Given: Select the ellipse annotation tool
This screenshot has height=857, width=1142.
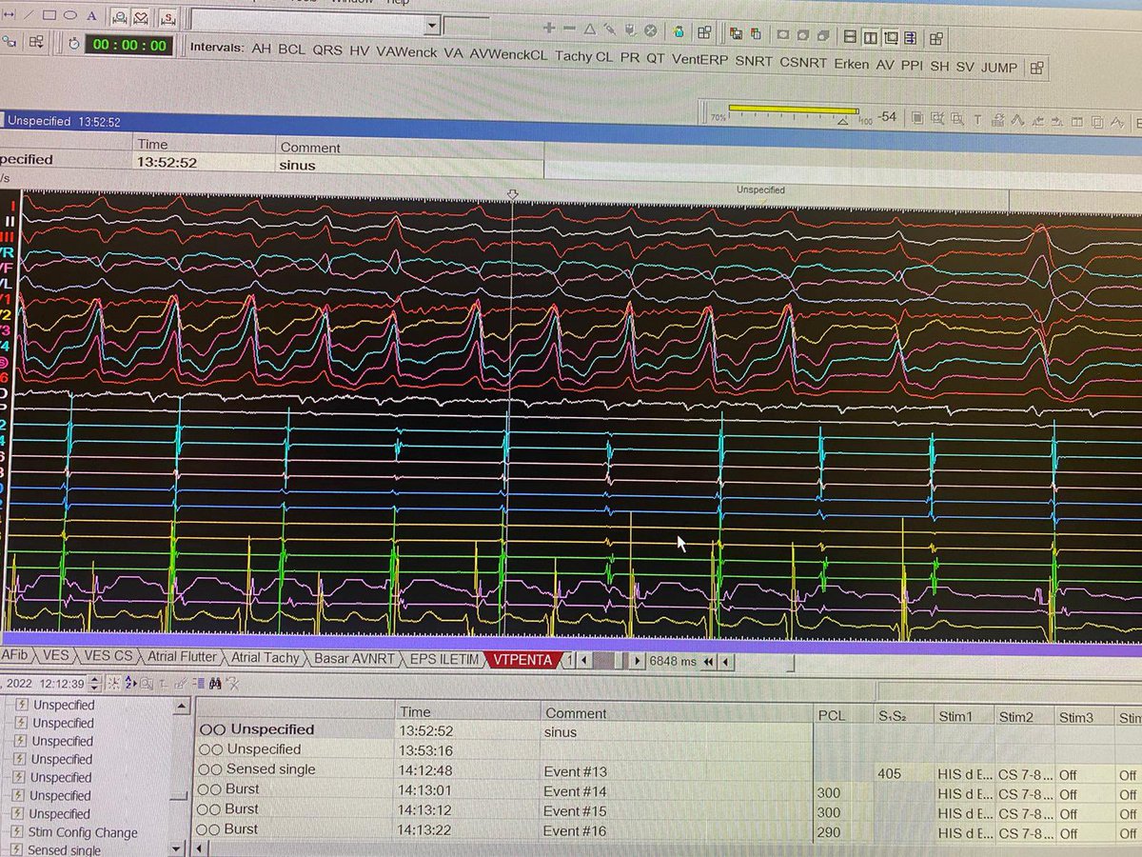Looking at the screenshot, I should click(x=69, y=15).
